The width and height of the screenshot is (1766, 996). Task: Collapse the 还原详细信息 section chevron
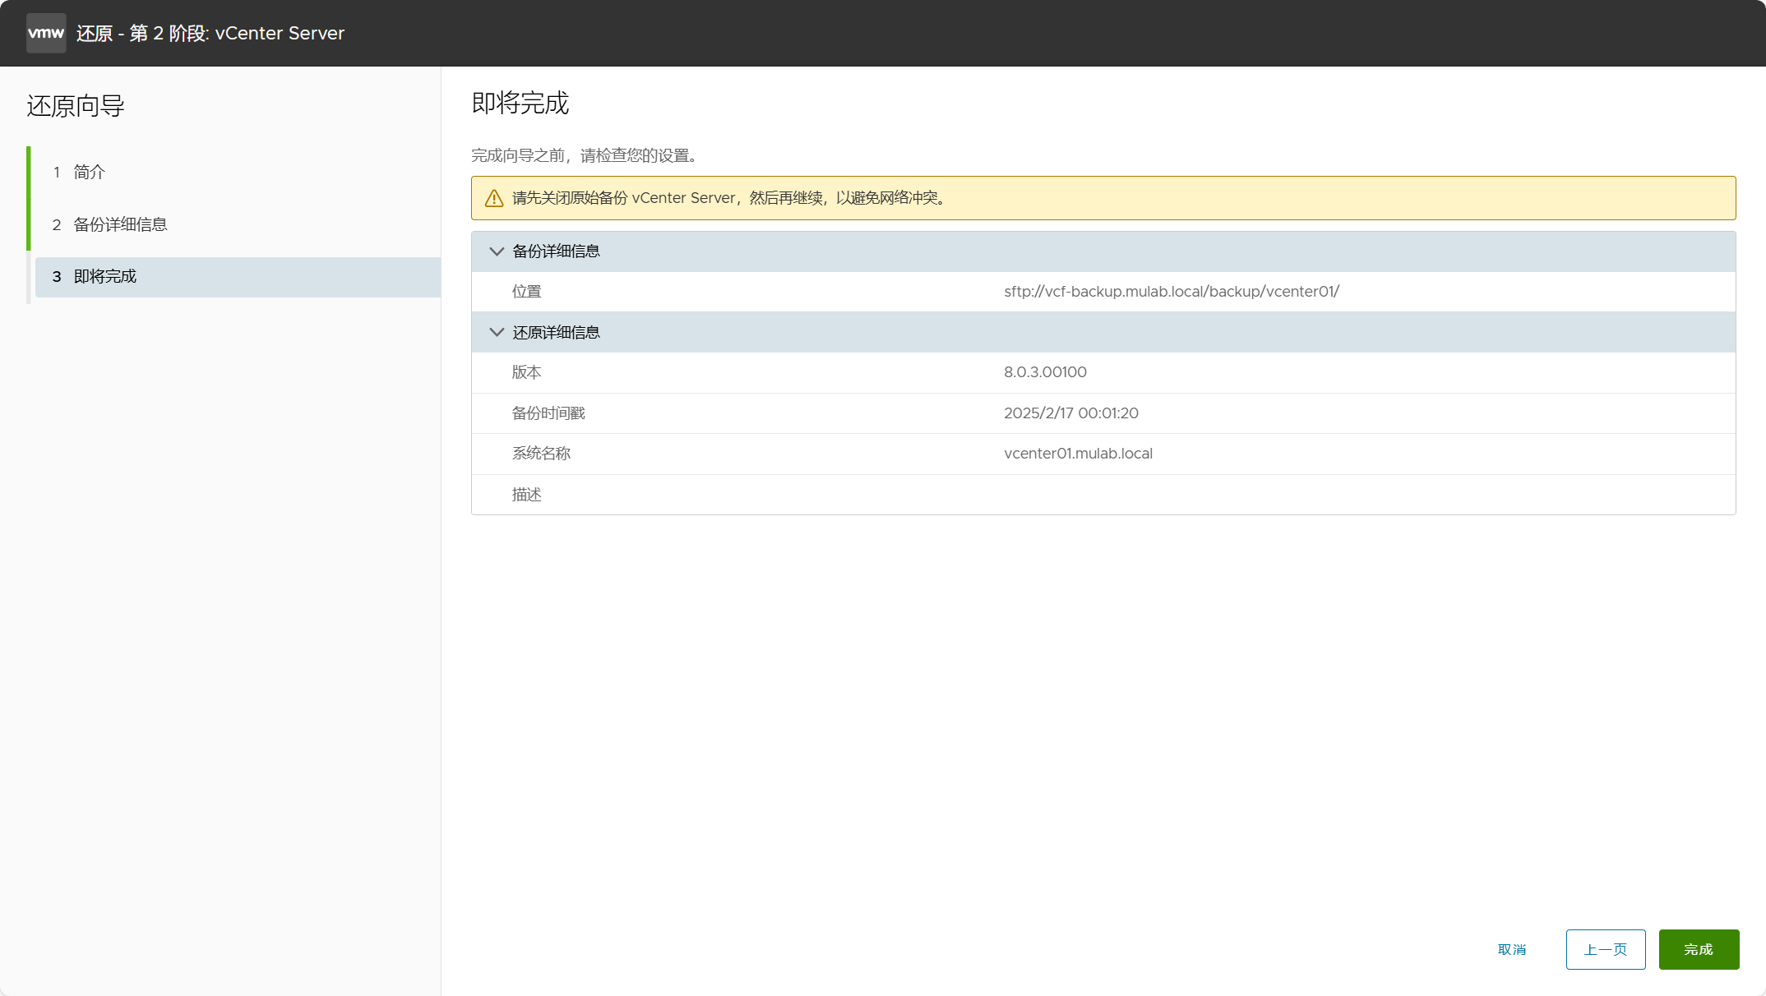click(x=496, y=332)
